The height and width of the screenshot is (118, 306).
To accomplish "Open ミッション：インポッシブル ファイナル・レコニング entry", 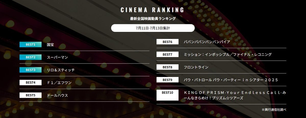I will click(228, 55).
